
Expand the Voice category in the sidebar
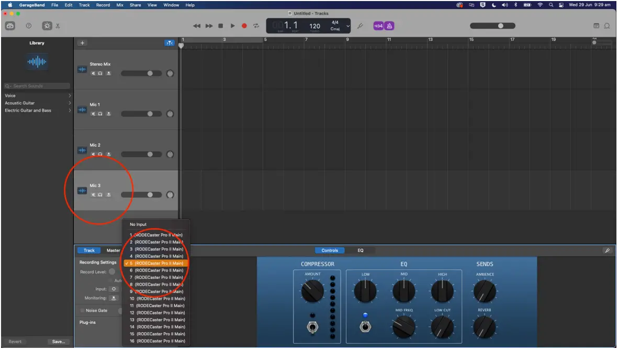click(x=36, y=95)
